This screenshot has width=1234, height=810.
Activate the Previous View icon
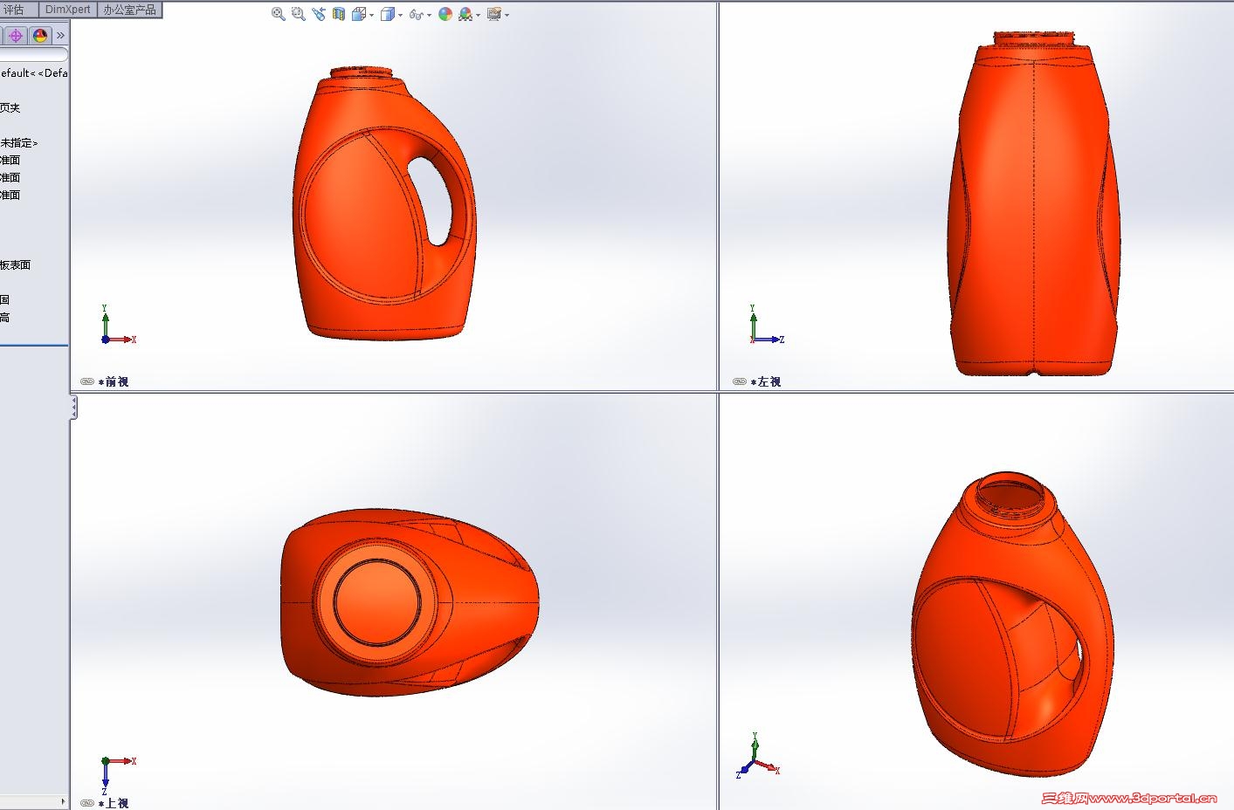[319, 14]
